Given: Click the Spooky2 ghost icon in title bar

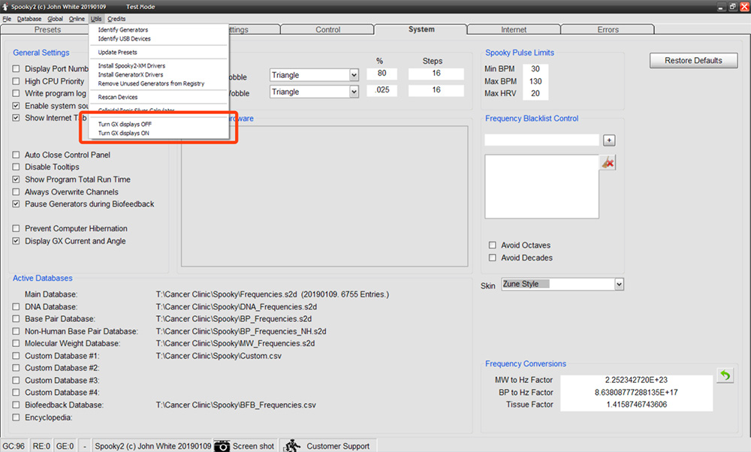Looking at the screenshot, I should click(5, 6).
